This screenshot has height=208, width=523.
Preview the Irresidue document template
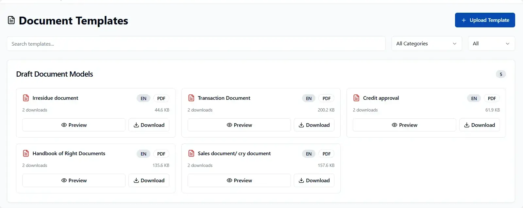(x=74, y=125)
